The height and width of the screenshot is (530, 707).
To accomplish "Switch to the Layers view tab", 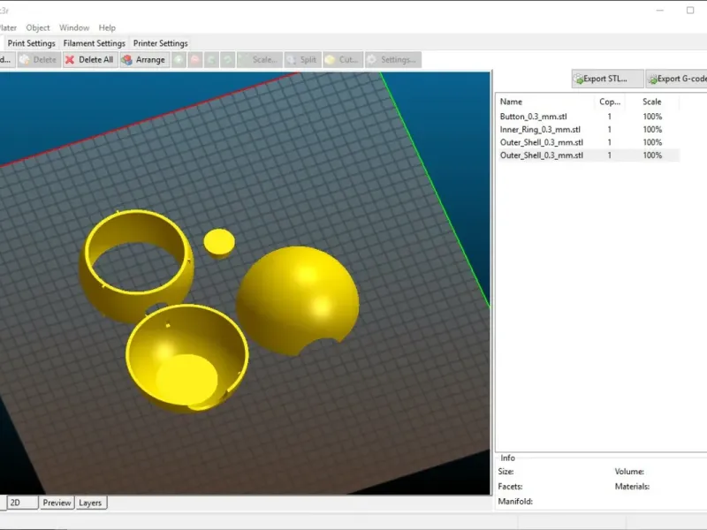I will click(90, 503).
